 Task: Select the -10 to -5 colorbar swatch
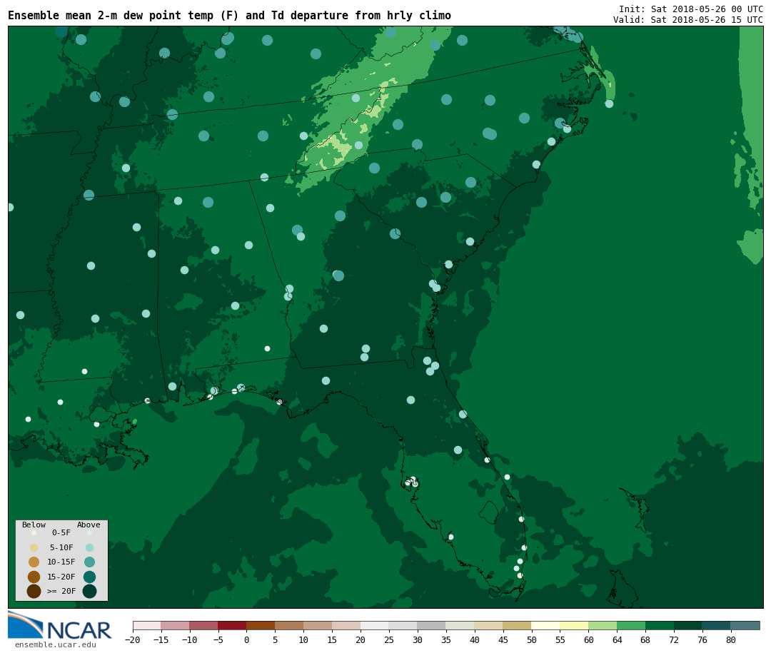[x=203, y=625]
